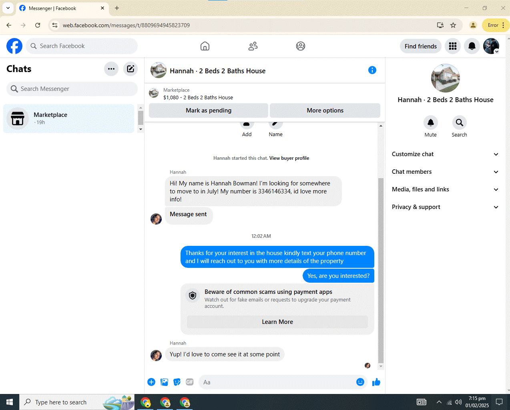Go back to previous page
The image size is (510, 410).
pos(9,25)
